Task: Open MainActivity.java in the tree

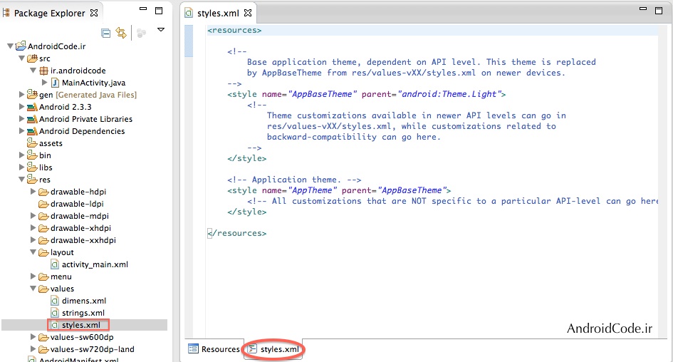Action: [93, 83]
